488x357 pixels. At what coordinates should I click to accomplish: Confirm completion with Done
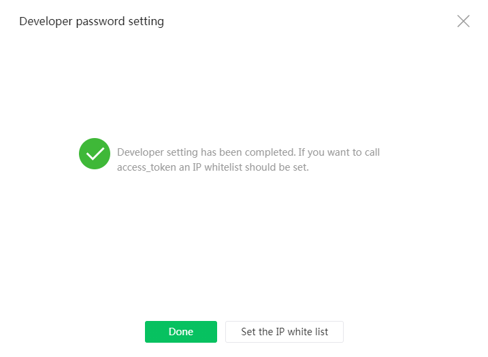pyautogui.click(x=181, y=332)
